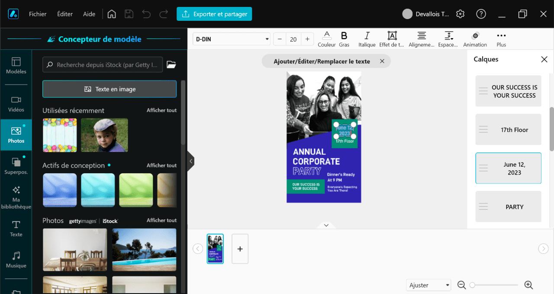
Task: Select page 1 thumbnail in page strip
Action: [x=215, y=249]
